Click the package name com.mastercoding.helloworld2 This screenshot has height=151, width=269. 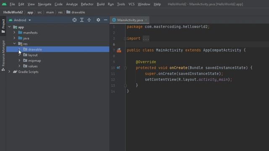[176, 27]
